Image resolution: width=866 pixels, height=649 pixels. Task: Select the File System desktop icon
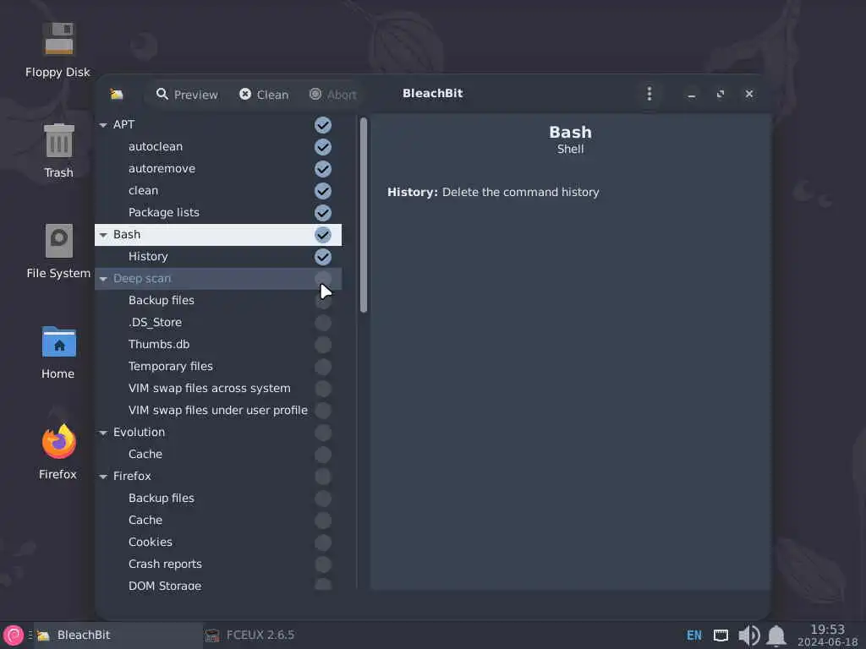point(58,251)
